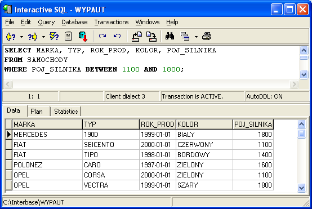This screenshot has width=312, height=209.
Task: Click SQL editor scroll up arrow
Action: pos(304,50)
